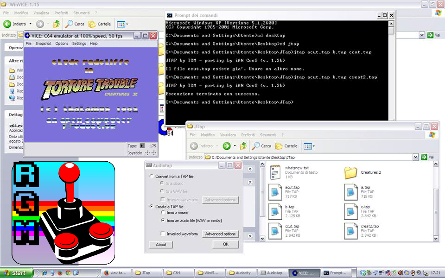The width and height of the screenshot is (445, 278).
Task: Click the tape play indicator in VICE status bar
Action: click(x=142, y=146)
